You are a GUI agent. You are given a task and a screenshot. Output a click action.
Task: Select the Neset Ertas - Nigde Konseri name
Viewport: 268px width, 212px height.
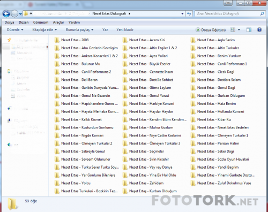tap(83, 135)
